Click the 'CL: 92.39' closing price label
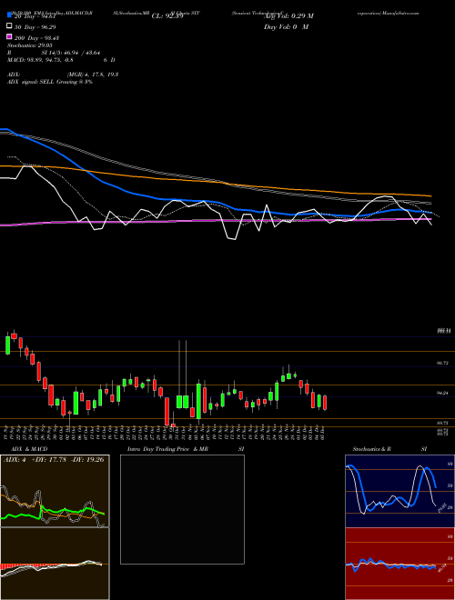Screen dimensions: 455x600 pyautogui.click(x=167, y=16)
